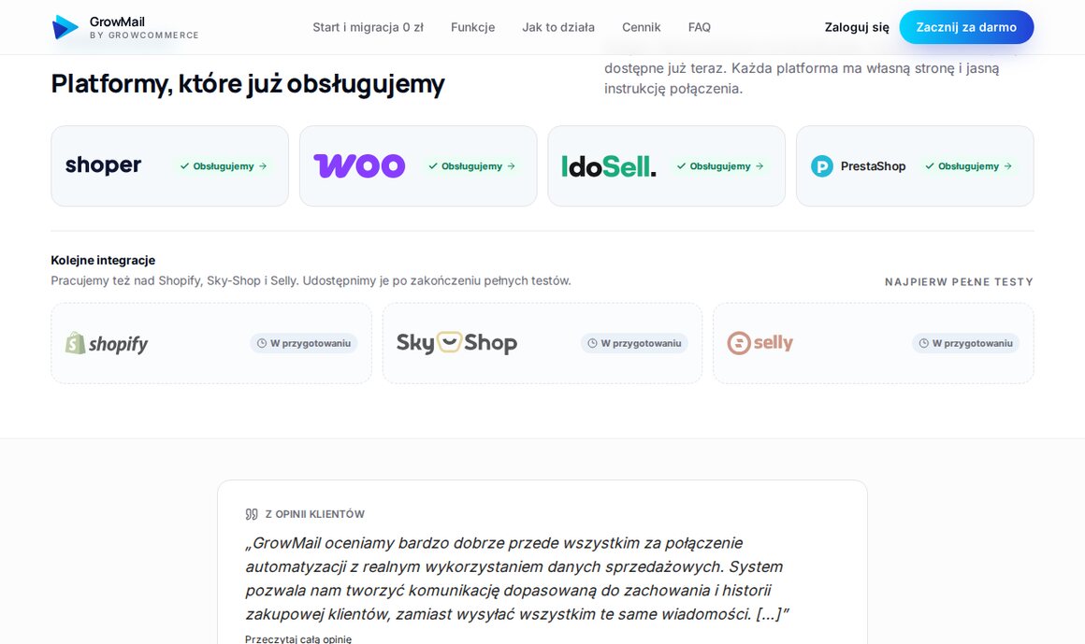Click Przeczytaj całą opinię link
The width and height of the screenshot is (1085, 644).
coord(298,639)
